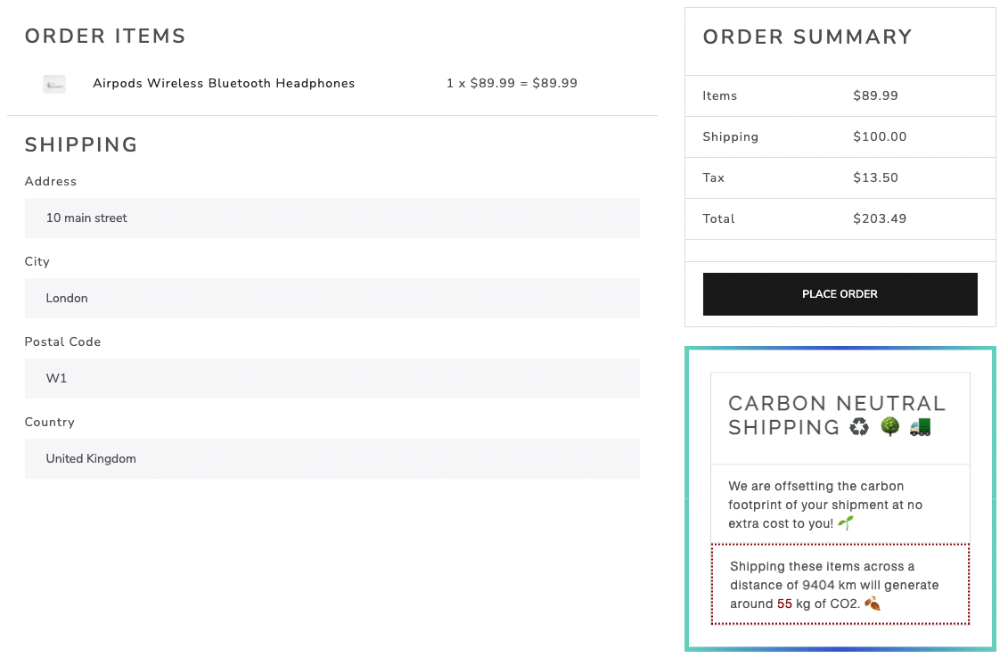Viewport: 1008px width, 666px height.
Task: Click the recycle icon beside Carbon Neutral Shipping
Action: tap(858, 427)
